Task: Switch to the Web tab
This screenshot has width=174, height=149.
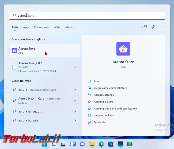Action: 57,27
